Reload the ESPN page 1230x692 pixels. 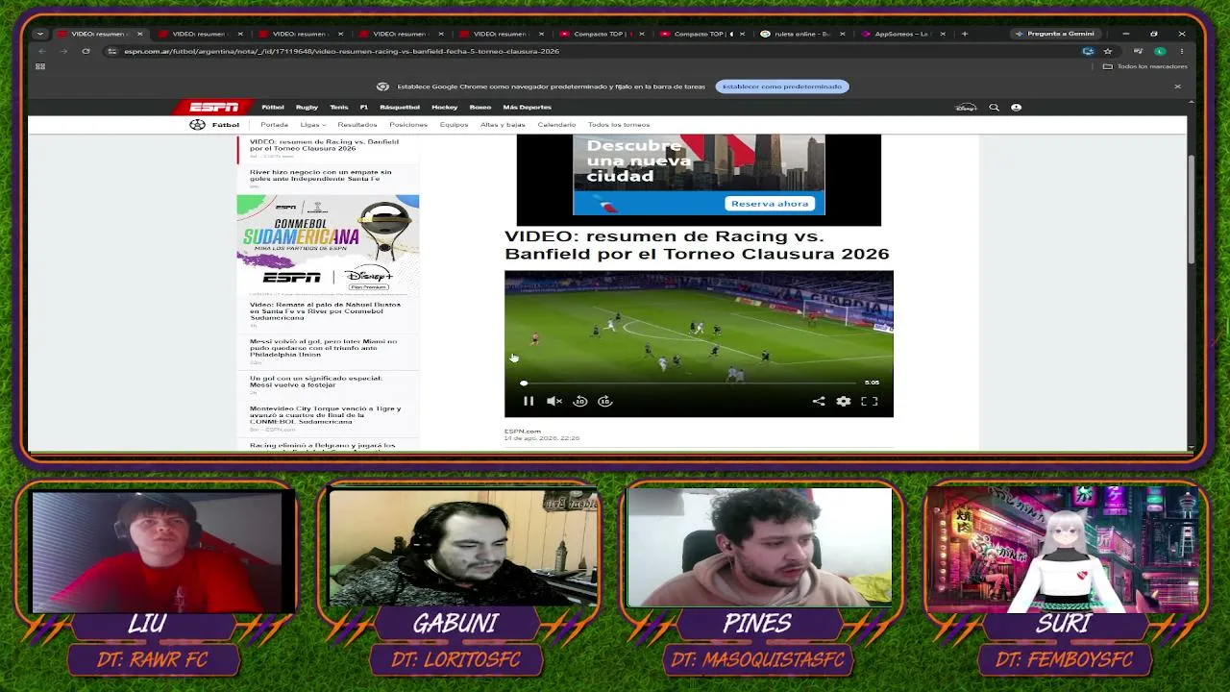(x=86, y=51)
